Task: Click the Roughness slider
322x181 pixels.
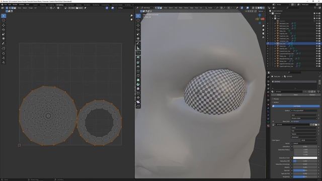Action: pyautogui.click(x=305, y=176)
